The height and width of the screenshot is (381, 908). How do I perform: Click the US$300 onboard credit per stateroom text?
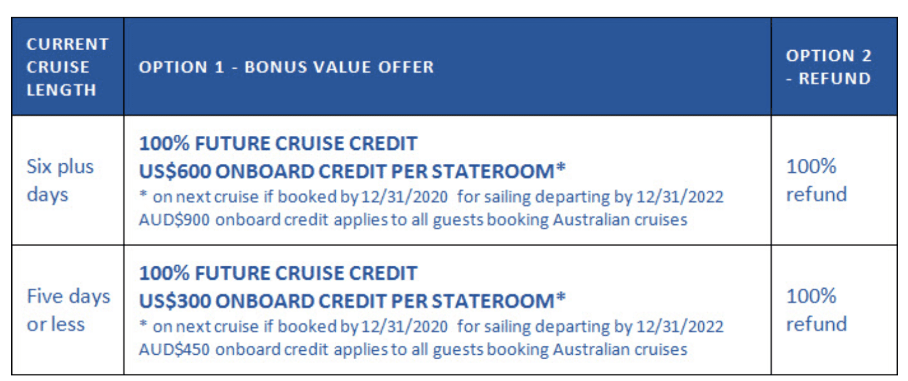[352, 301]
